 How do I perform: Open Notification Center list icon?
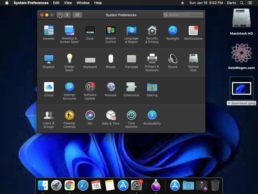point(250,3)
